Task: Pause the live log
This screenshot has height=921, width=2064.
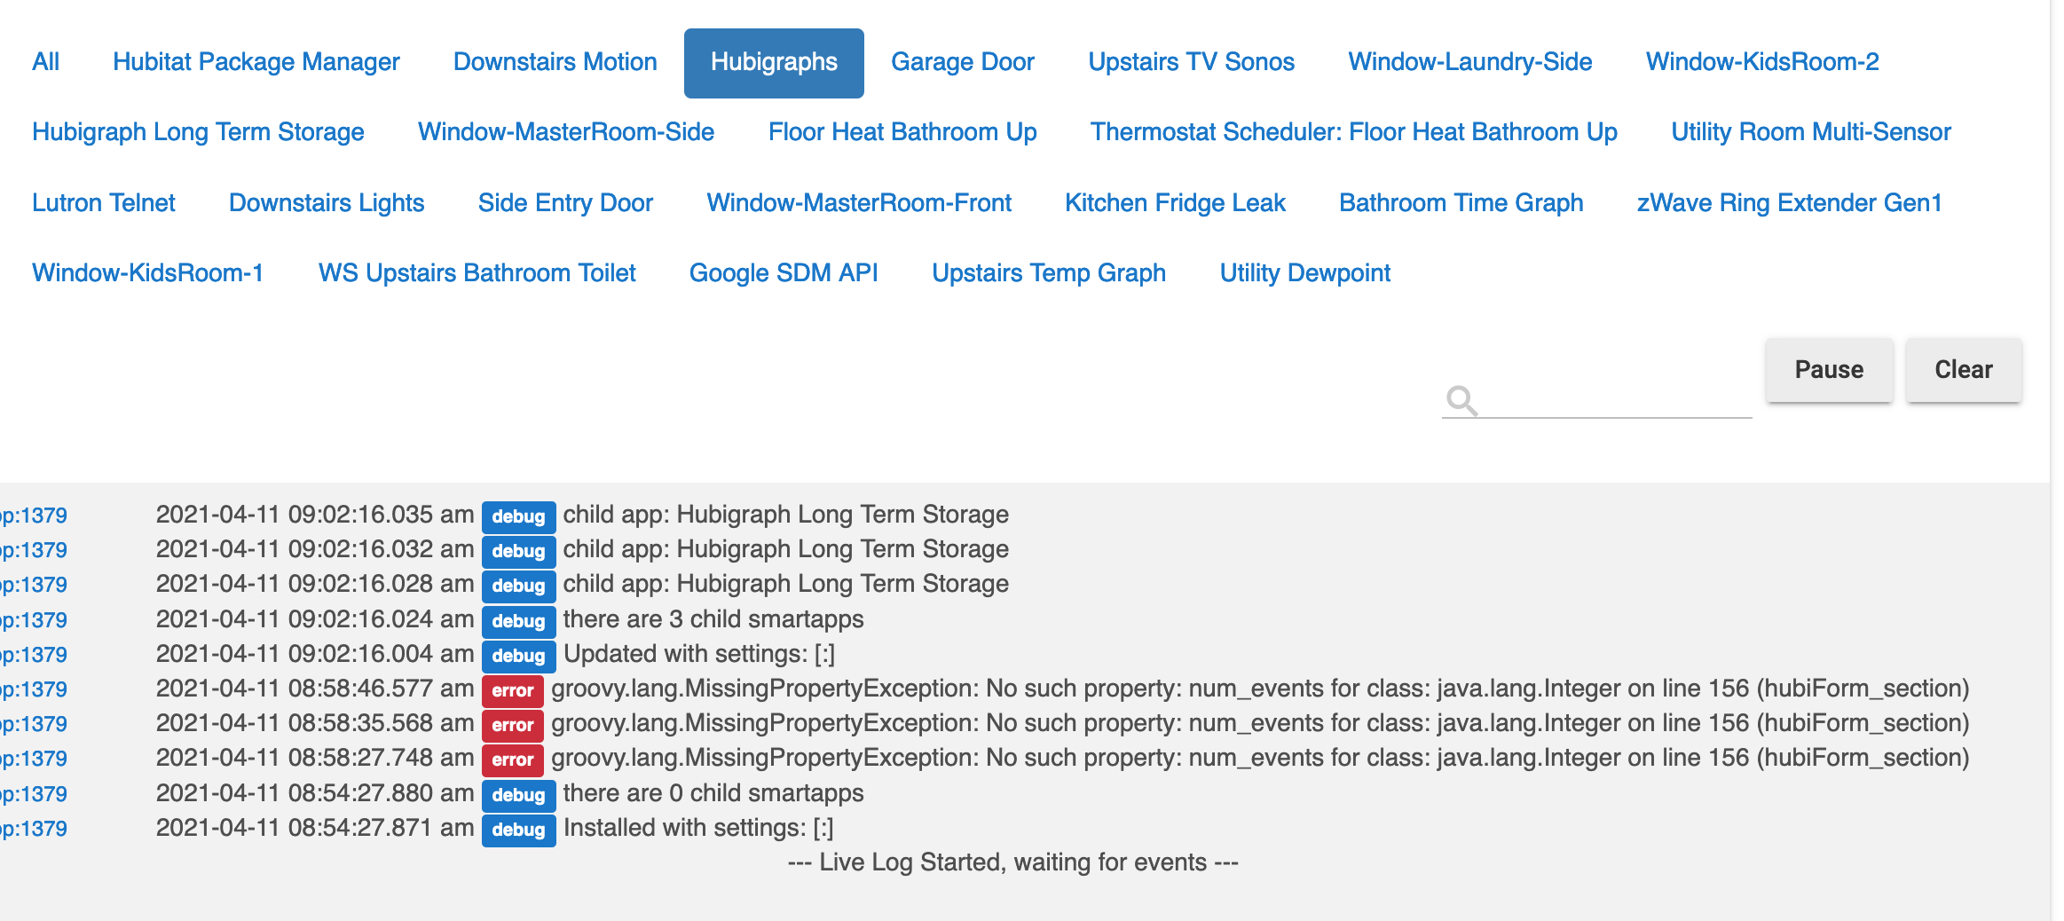Action: 1828,370
